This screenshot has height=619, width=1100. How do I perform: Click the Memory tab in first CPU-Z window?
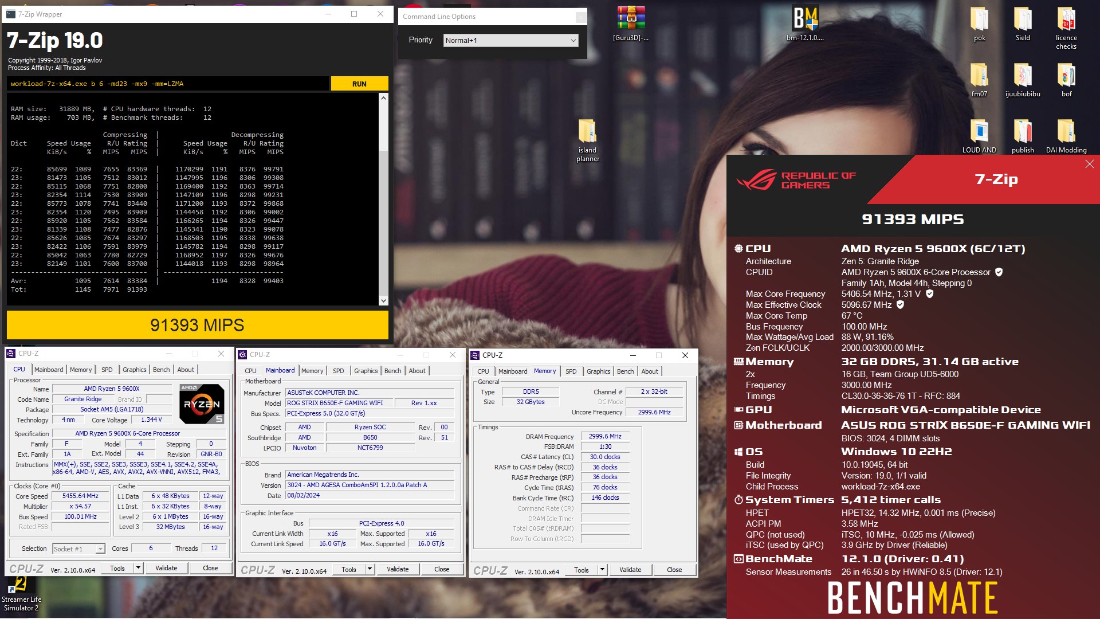pos(81,370)
